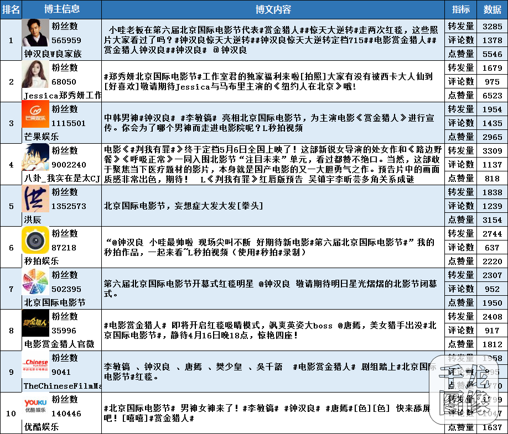Select follower count 9041
The width and height of the screenshot is (508, 434).
click(x=61, y=372)
